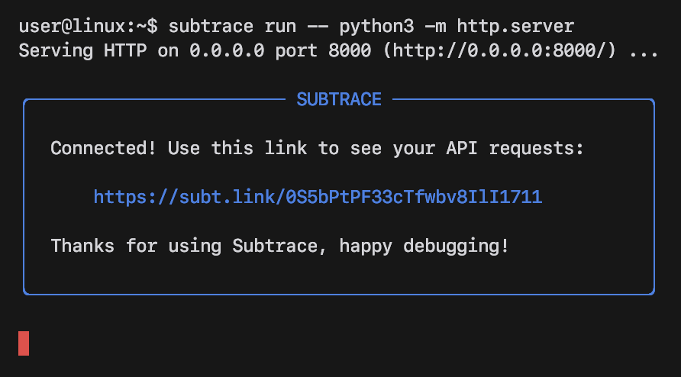Open the subt.link URL
The height and width of the screenshot is (377, 681).
pyautogui.click(x=318, y=197)
